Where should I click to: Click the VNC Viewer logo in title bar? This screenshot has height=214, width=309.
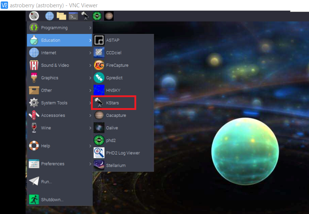click(4, 5)
